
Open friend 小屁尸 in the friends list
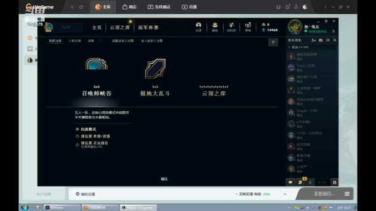click(311, 169)
